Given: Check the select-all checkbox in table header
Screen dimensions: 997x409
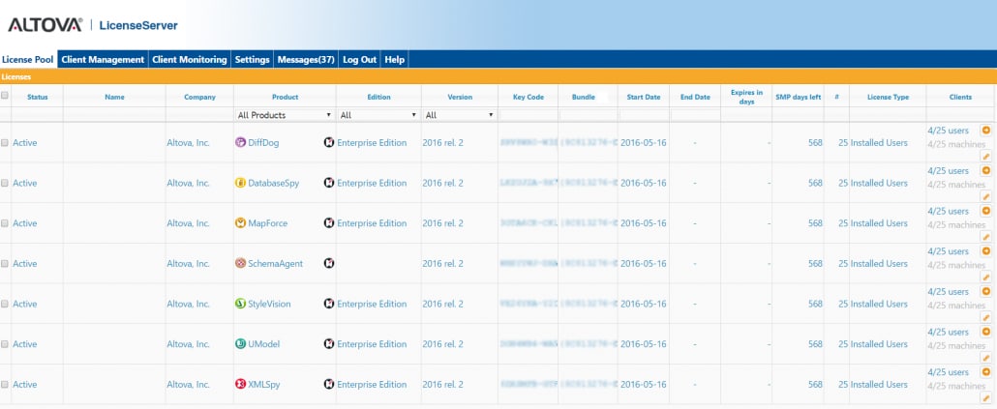Looking at the screenshot, I should [5, 96].
